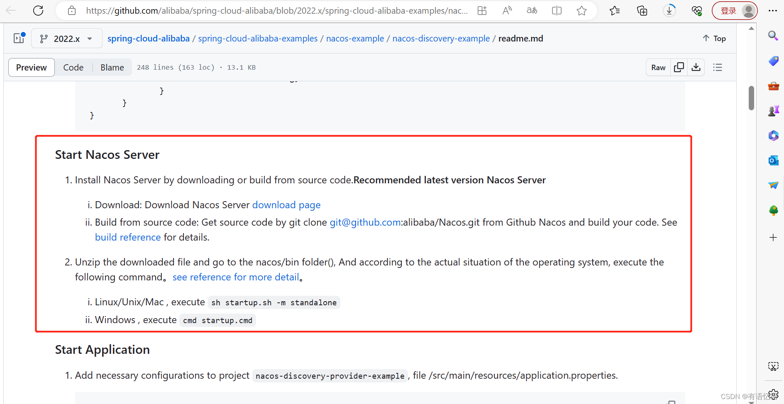This screenshot has height=404, width=784.
Task: Open the sidebar paper plane icon
Action: (773, 185)
